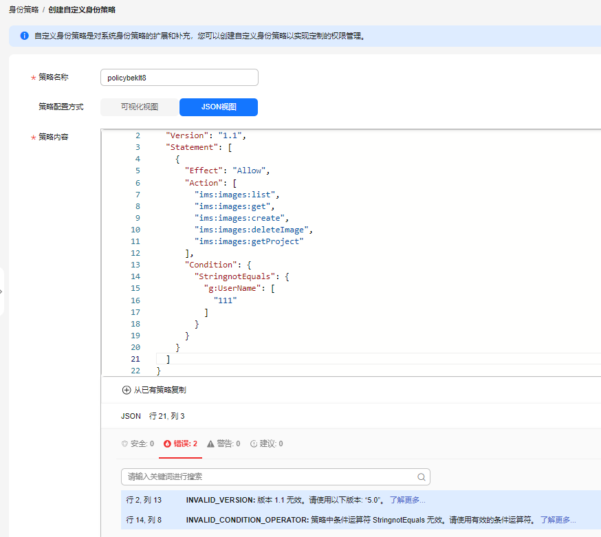Go back to 身份策略 via breadcrumb
The width and height of the screenshot is (601, 537).
[x=23, y=10]
